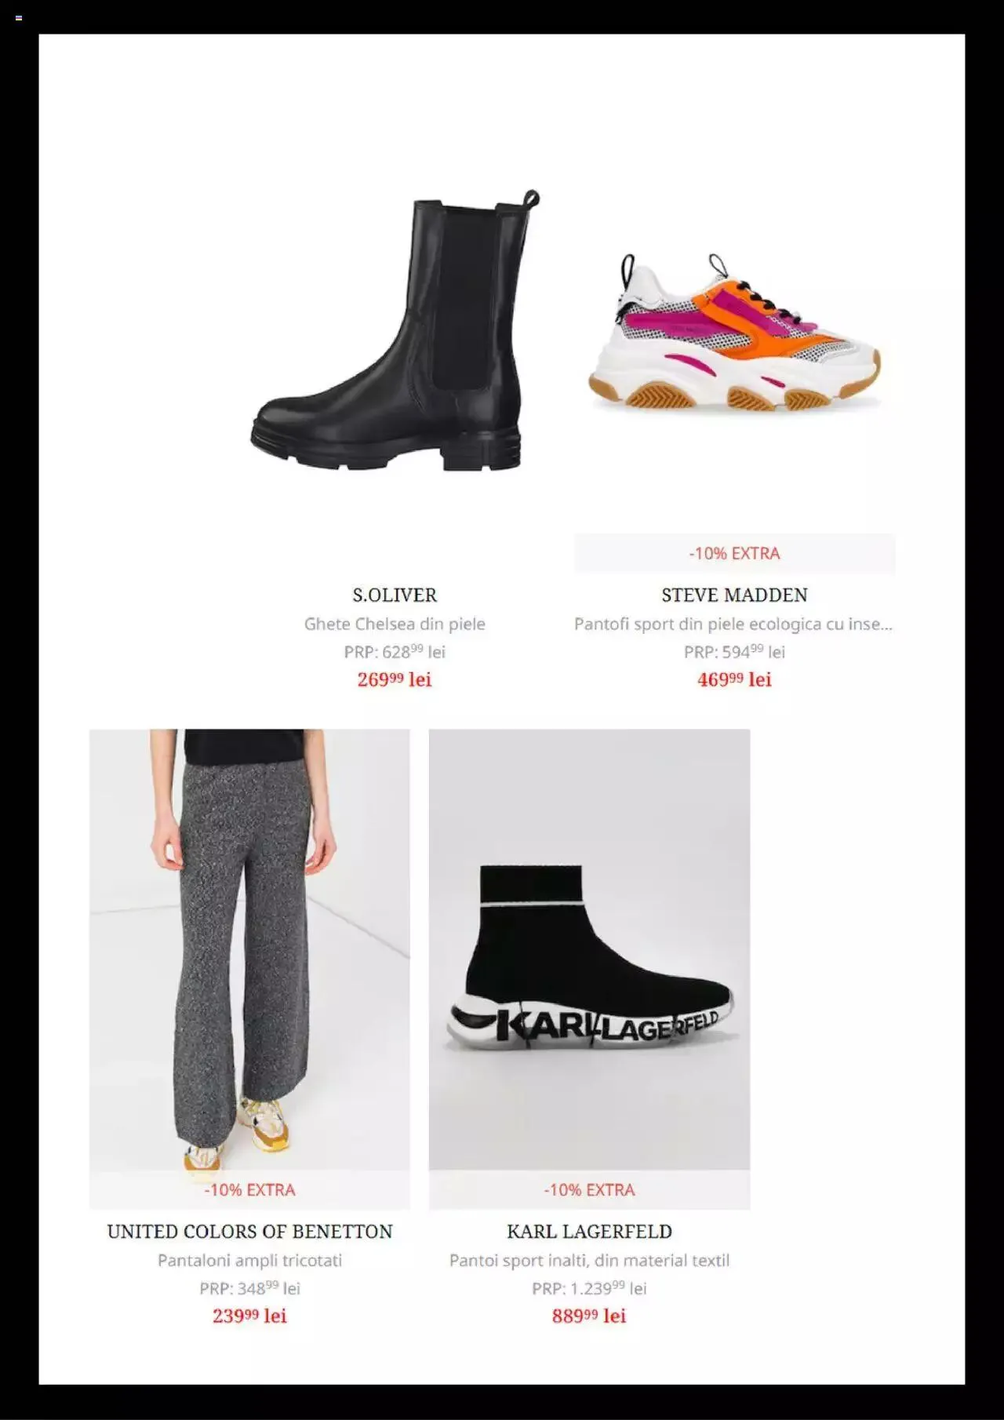Screen dimensions: 1004x1420
Task: Open the Benetton grey knit trousers photo
Action: point(249,950)
